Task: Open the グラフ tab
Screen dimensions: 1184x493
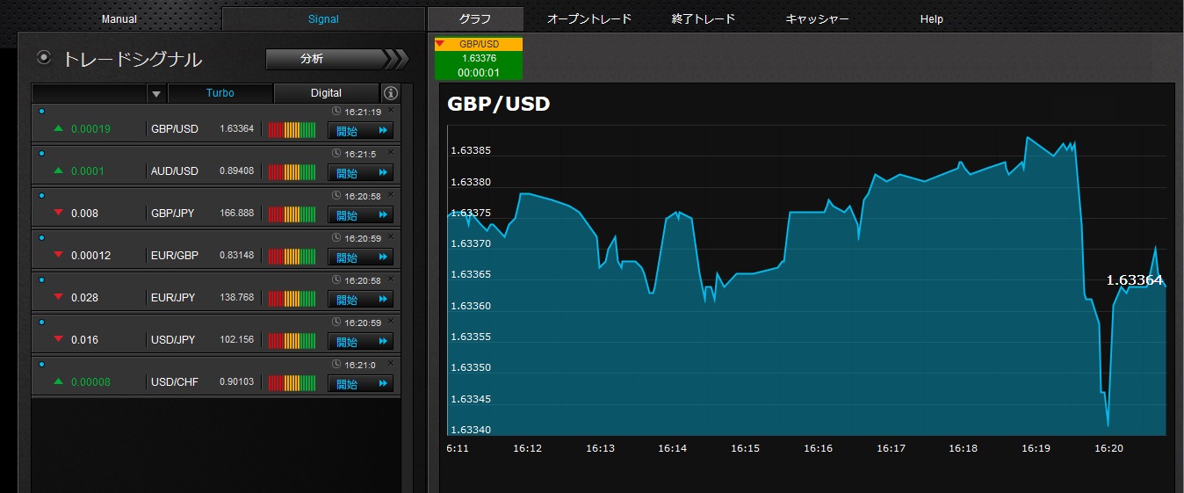Action: (475, 19)
